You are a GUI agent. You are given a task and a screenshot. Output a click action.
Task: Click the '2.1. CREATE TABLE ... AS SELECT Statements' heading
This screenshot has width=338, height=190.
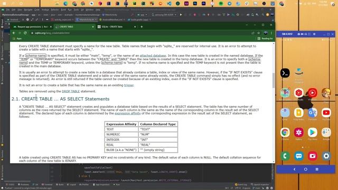60,99
